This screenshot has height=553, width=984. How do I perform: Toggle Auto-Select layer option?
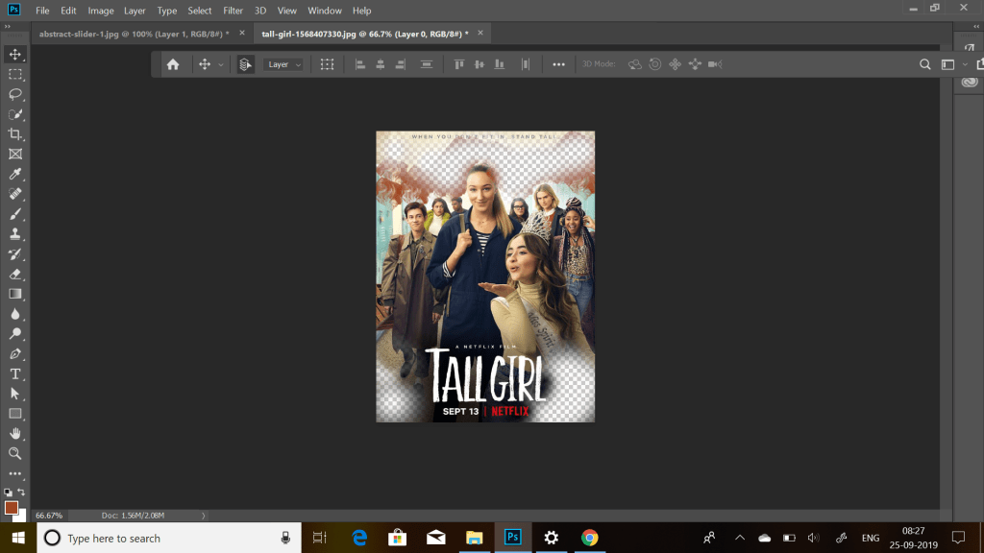click(245, 64)
